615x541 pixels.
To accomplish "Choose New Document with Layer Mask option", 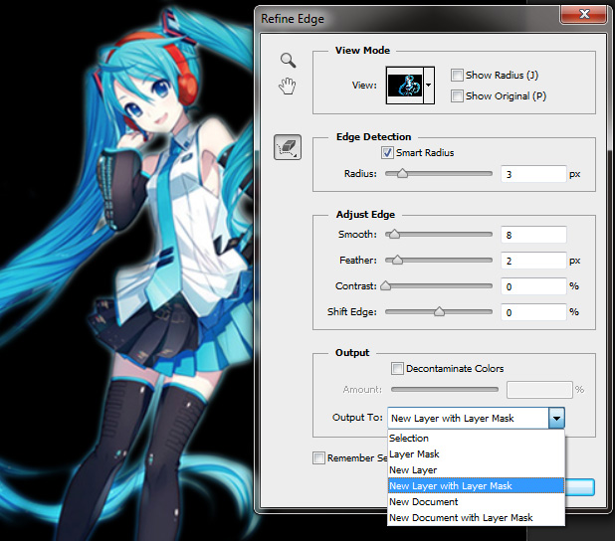I will click(476, 518).
